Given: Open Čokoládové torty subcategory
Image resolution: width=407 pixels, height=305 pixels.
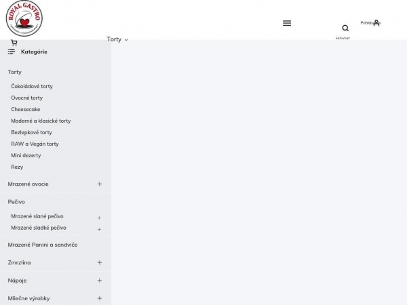Looking at the screenshot, I should [x=32, y=86].
